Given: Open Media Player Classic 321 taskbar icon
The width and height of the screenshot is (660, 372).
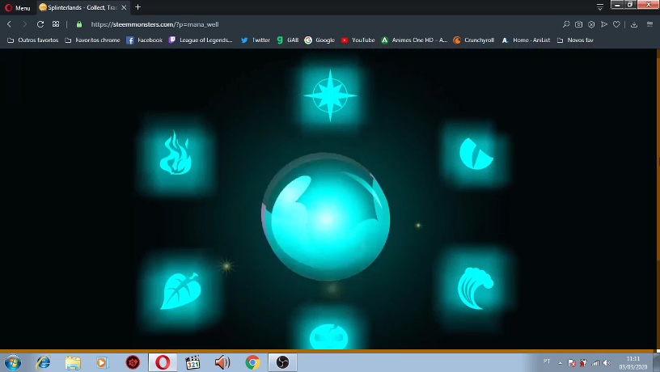Looking at the screenshot, I should click(x=192, y=362).
